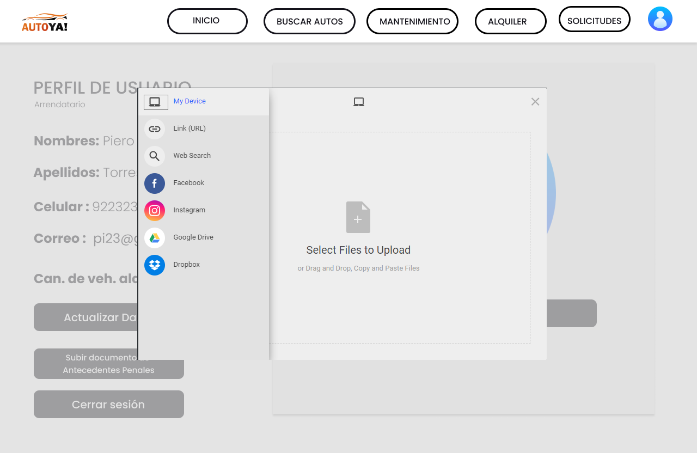Click the Celular field text
The image size is (697, 453).
(x=85, y=207)
